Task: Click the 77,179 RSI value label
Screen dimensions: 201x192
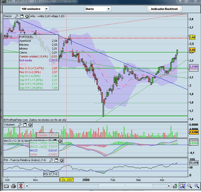Action: point(194,163)
